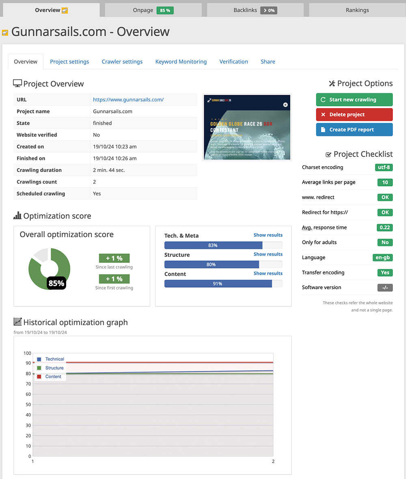
Task: Click the document icon in Create PDF report
Action: point(323,130)
